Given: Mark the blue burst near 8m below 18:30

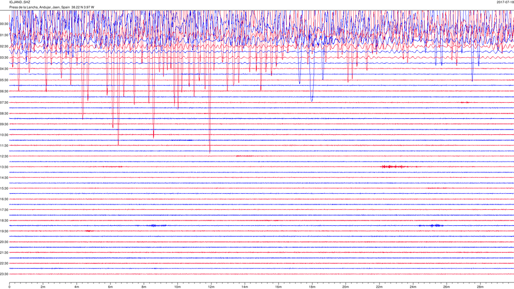Looking at the screenshot, I should [157, 225].
